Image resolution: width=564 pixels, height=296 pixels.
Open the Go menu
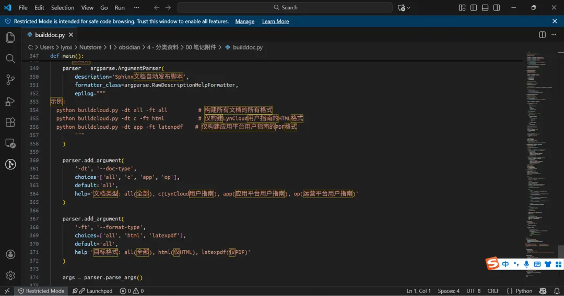[104, 7]
